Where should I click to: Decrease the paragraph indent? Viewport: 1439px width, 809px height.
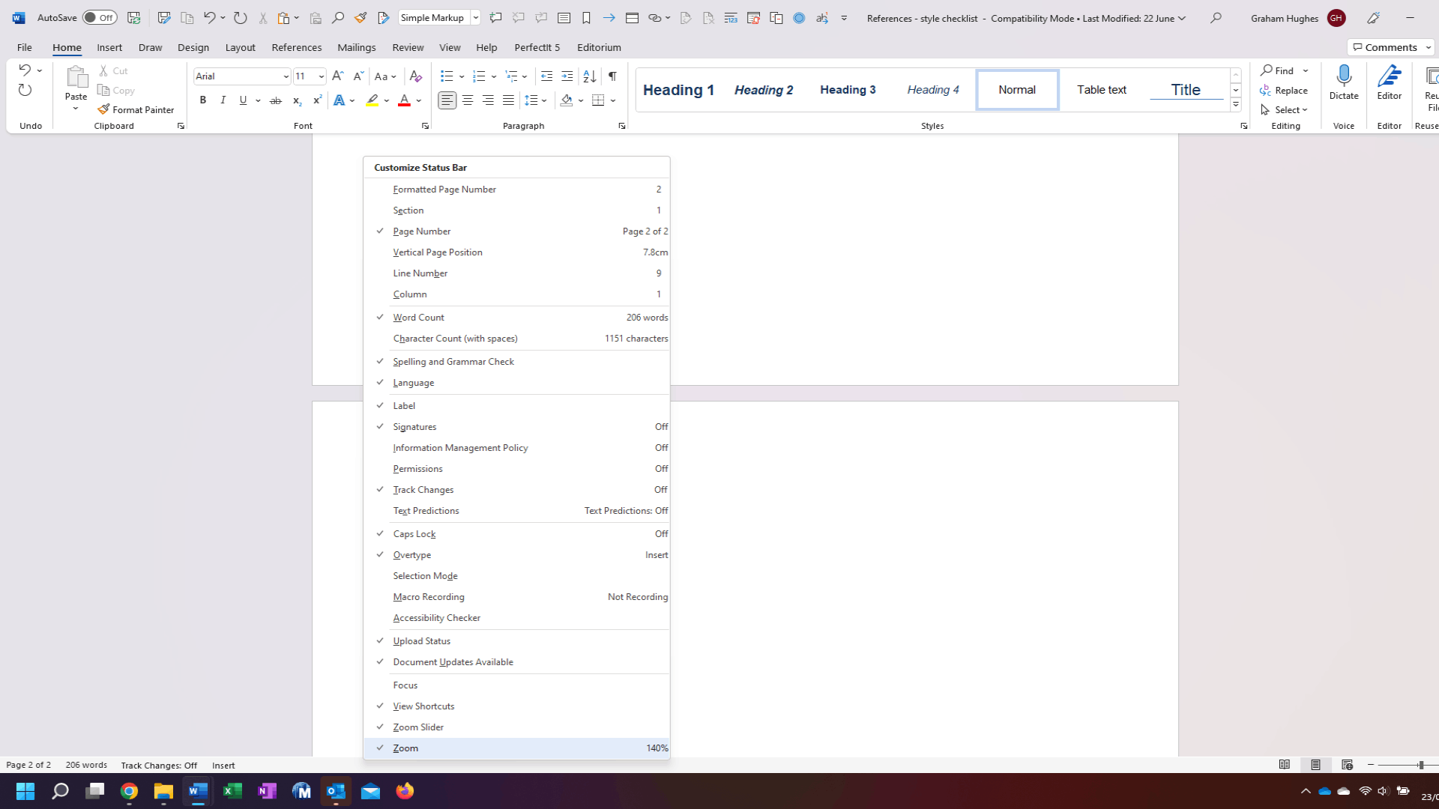(x=546, y=76)
